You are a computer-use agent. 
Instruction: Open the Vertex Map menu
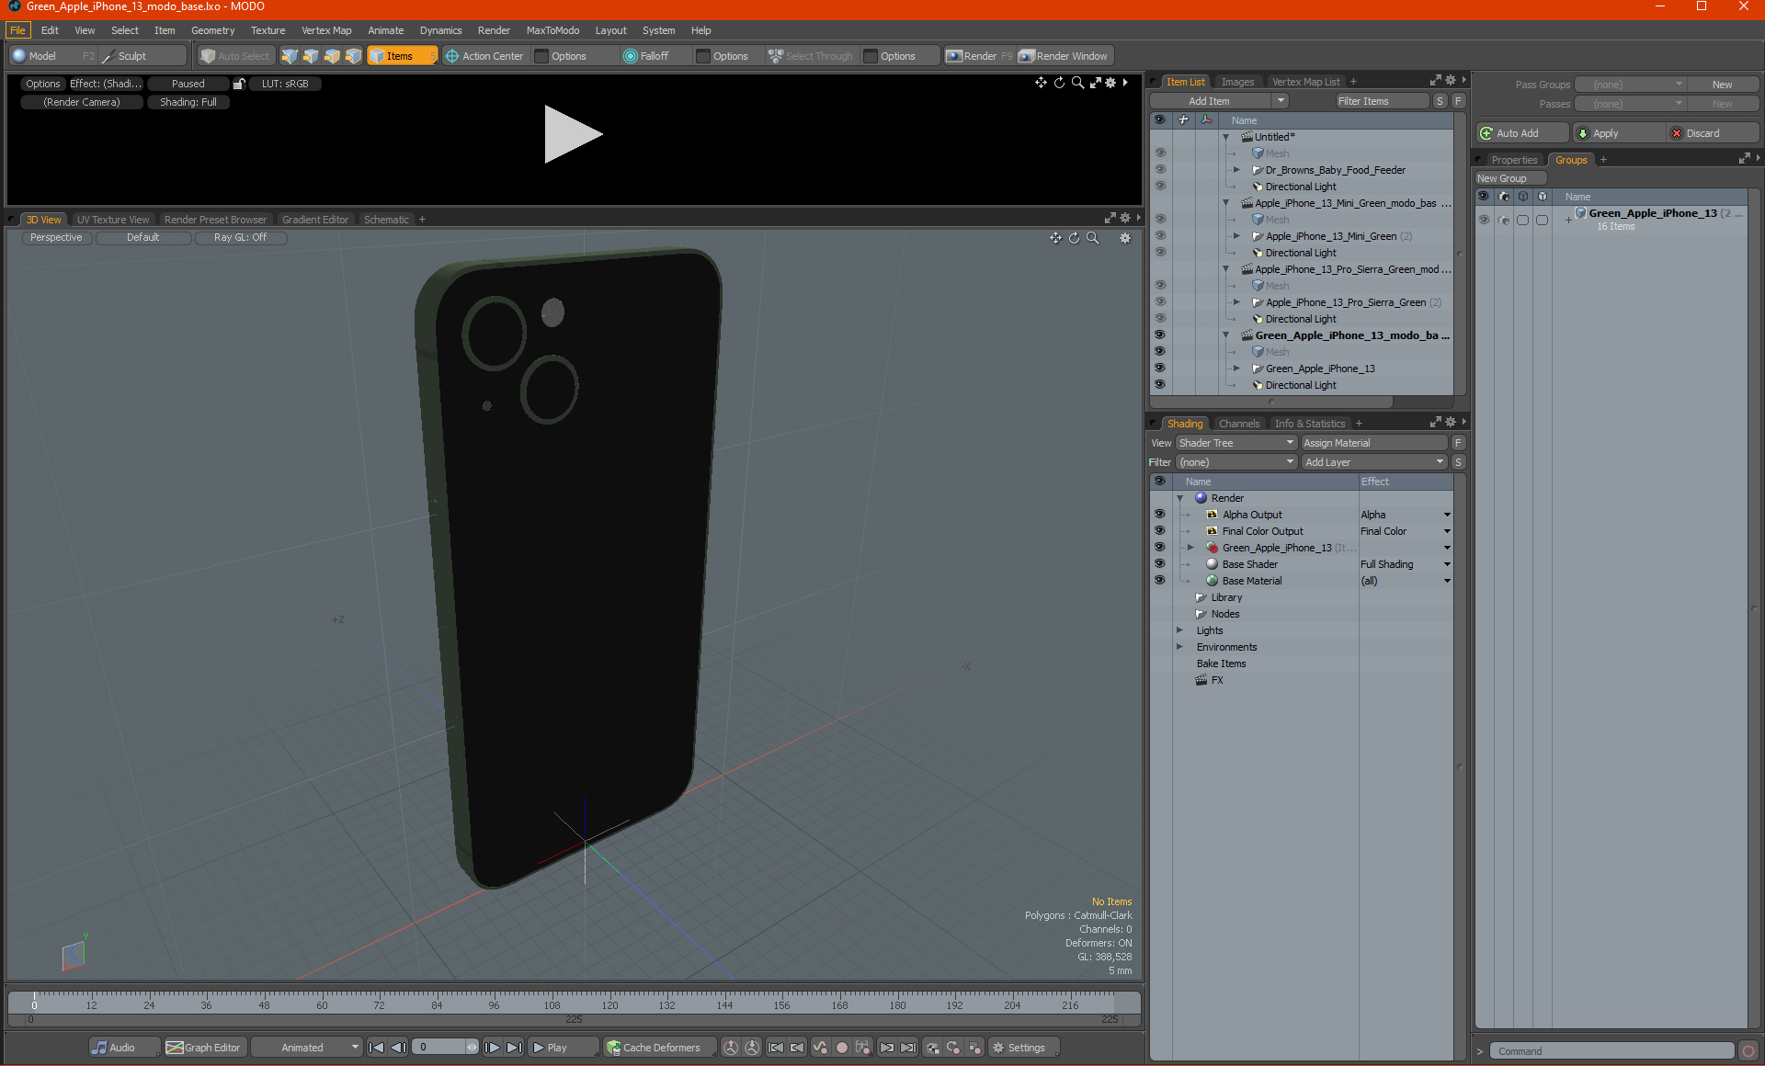tap(326, 30)
